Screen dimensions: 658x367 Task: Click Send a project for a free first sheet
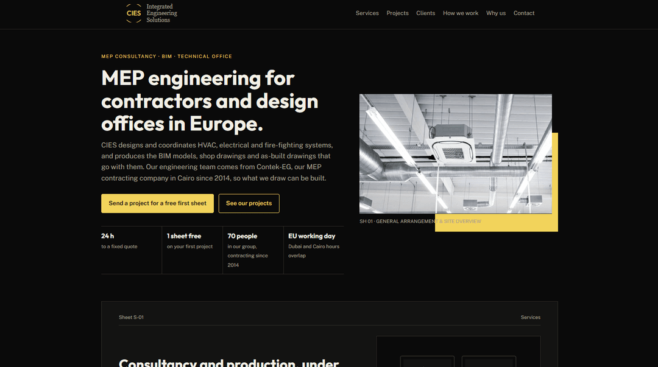pos(157,203)
